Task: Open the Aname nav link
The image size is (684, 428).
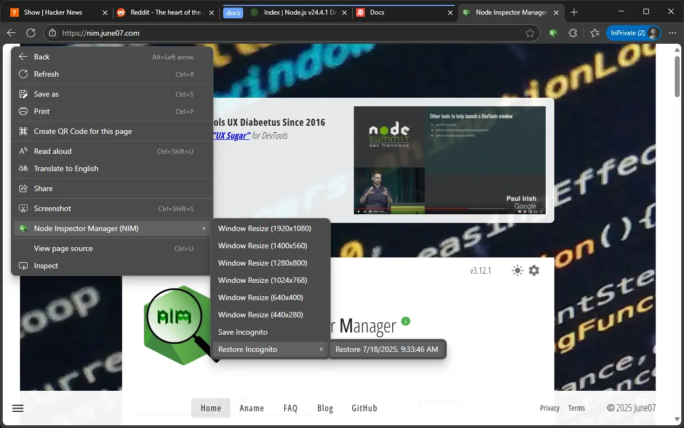Action: 252,408
